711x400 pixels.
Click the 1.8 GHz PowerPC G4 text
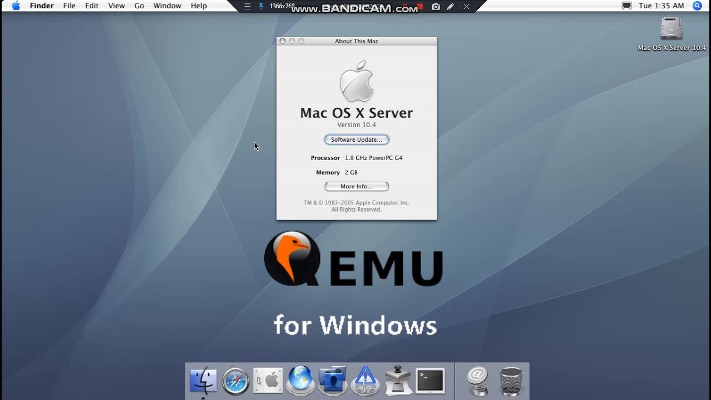tap(374, 158)
